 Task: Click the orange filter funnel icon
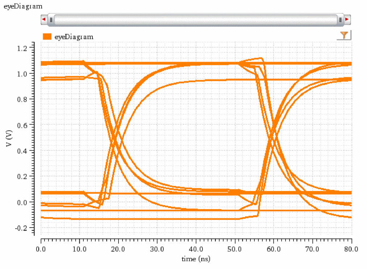pos(344,35)
